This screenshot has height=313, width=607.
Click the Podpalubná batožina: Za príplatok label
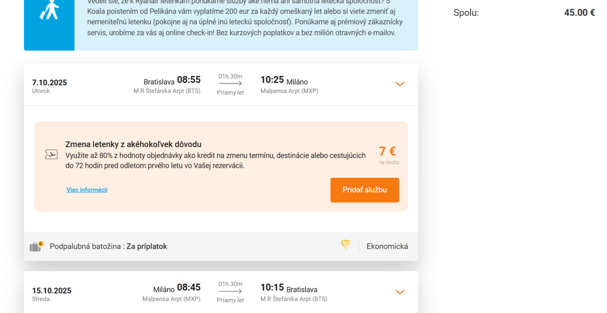[x=108, y=246]
